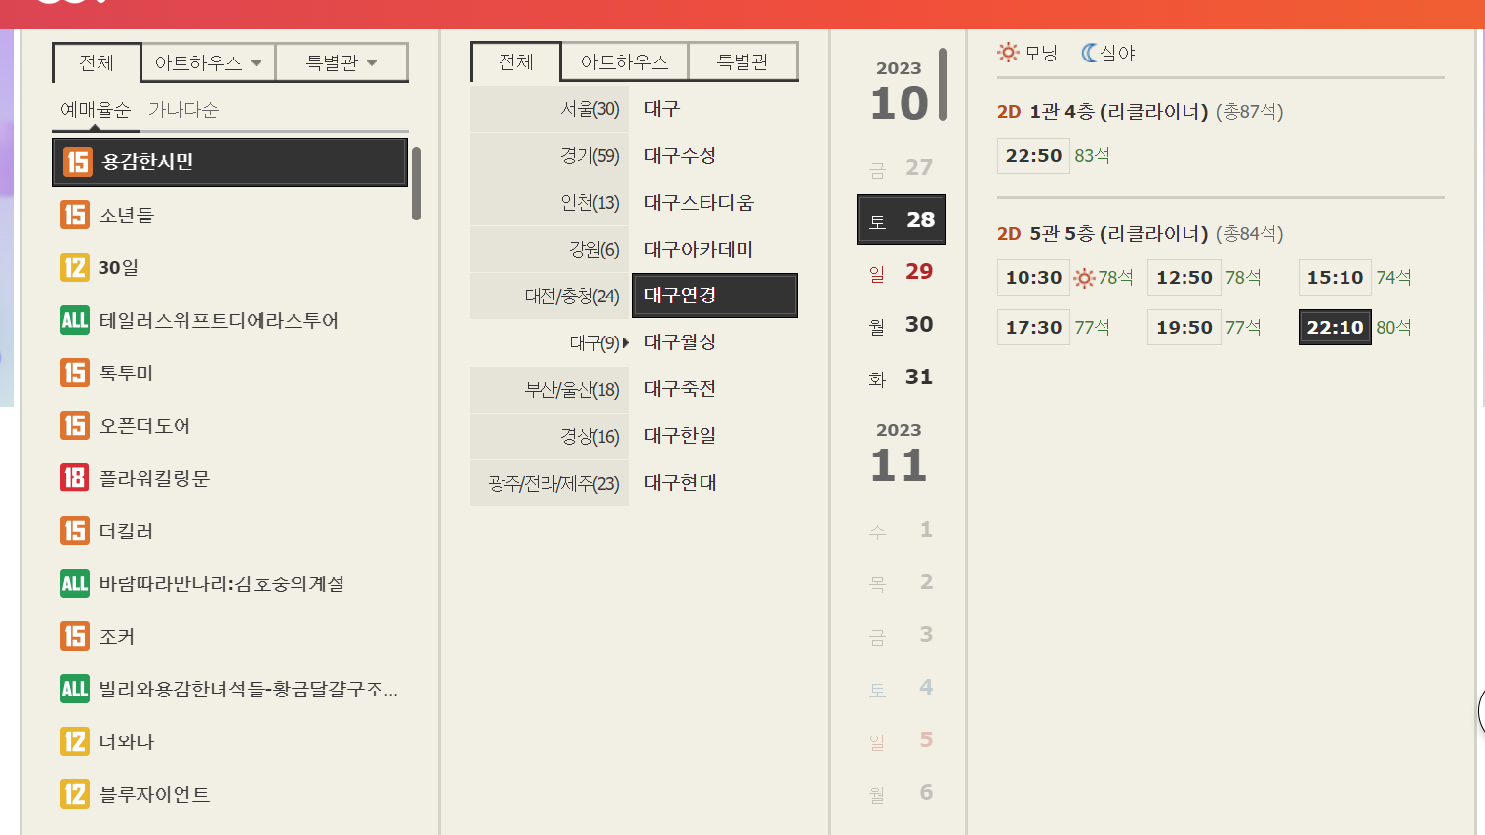The image size is (1485, 835).
Task: Select the 대구현대 theater
Action: tap(680, 483)
